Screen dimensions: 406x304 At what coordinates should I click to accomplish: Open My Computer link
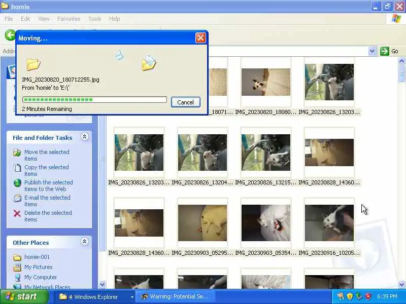tap(41, 277)
